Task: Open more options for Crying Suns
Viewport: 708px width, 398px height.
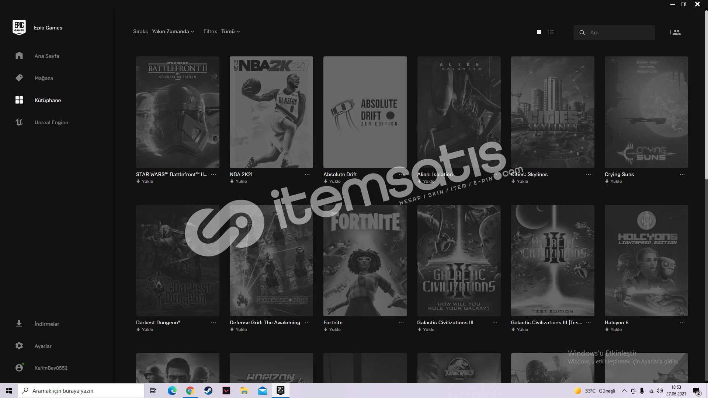Action: point(682,175)
